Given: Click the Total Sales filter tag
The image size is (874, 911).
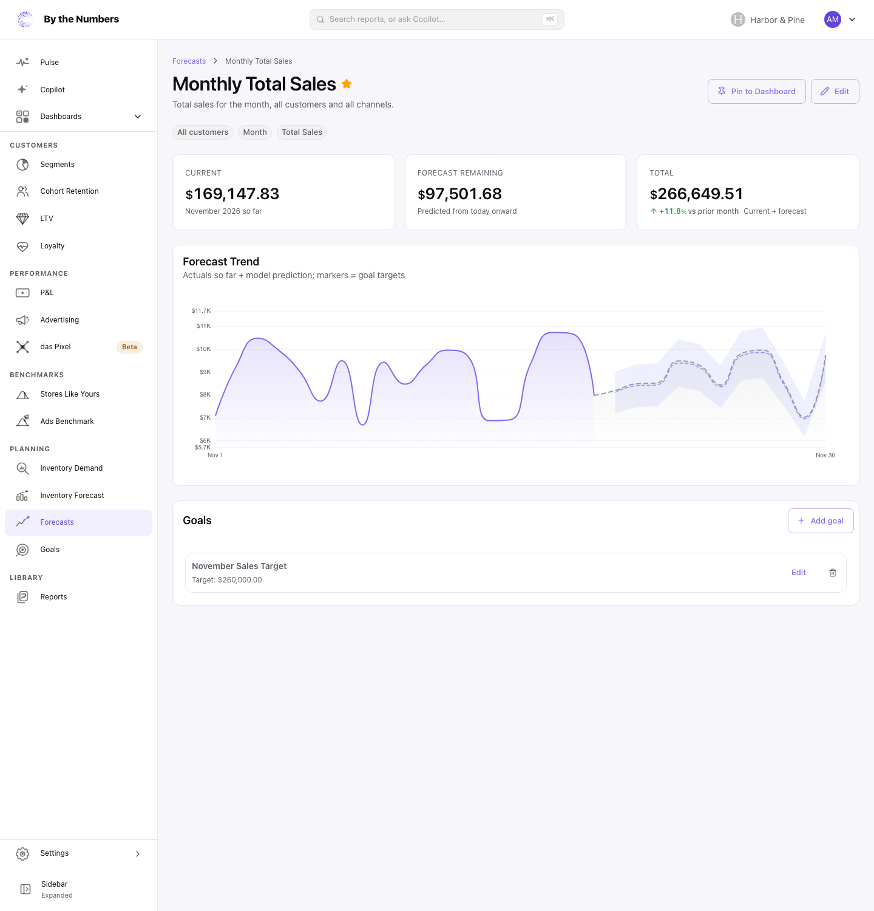Looking at the screenshot, I should point(302,132).
